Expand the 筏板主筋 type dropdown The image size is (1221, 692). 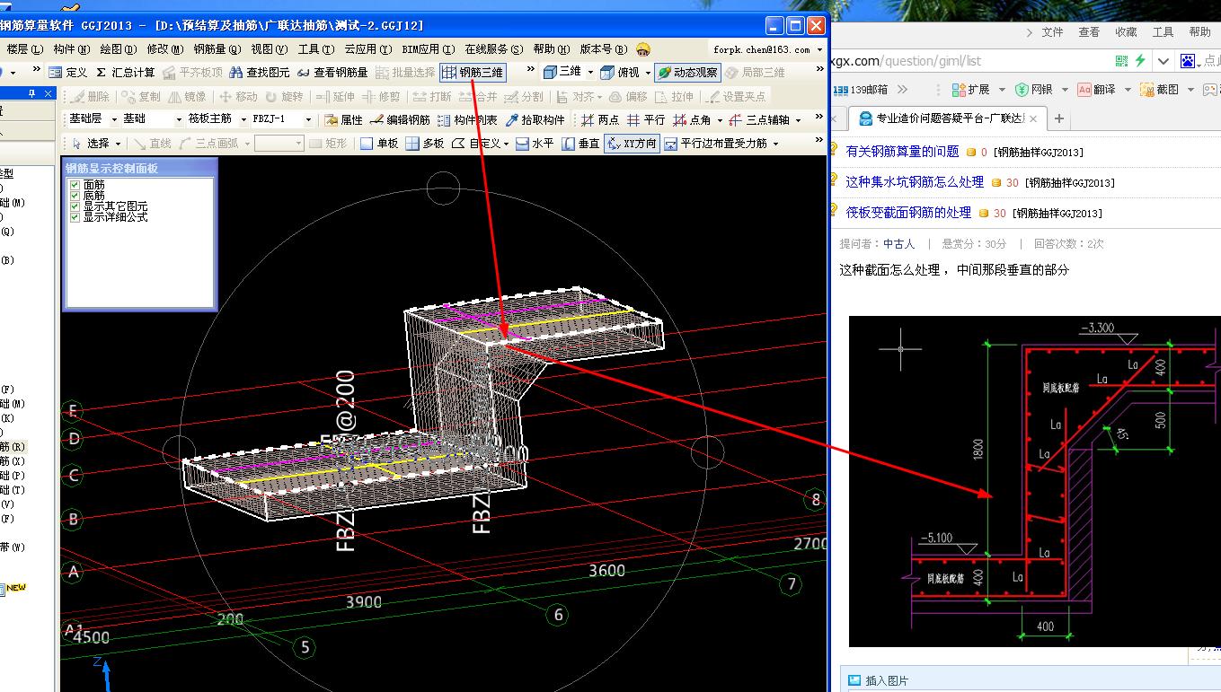pyautogui.click(x=243, y=119)
